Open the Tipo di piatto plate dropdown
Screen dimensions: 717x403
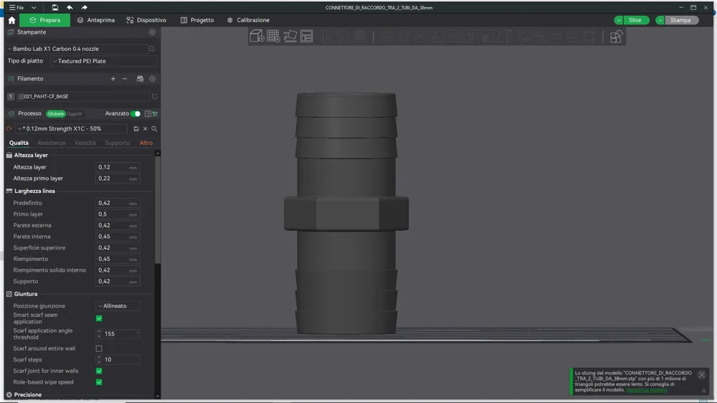[103, 61]
